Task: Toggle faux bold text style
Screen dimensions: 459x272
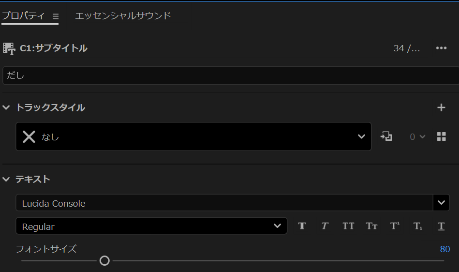Action: [x=302, y=226]
